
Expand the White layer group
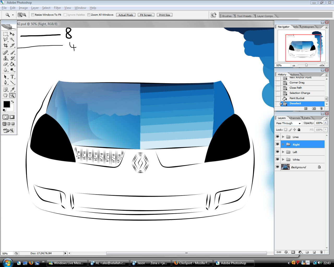pos(283,159)
